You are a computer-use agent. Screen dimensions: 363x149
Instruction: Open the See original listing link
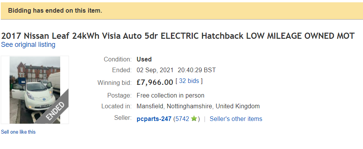28,45
